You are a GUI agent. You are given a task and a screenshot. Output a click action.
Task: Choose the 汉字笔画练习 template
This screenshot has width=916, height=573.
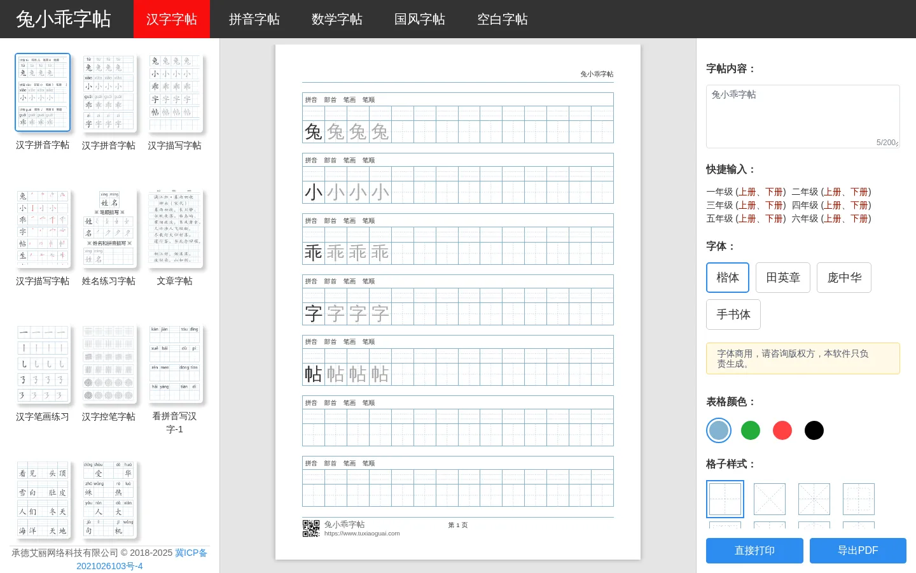click(x=43, y=374)
